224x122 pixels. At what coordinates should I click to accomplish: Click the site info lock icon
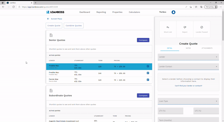(19, 7)
